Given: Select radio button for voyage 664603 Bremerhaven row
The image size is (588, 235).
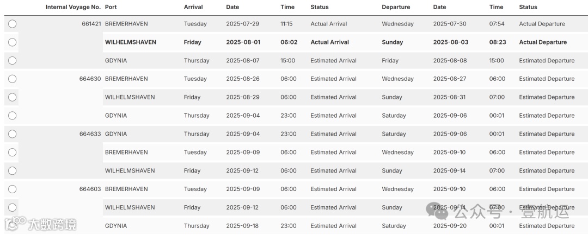Looking at the screenshot, I should tap(12, 189).
